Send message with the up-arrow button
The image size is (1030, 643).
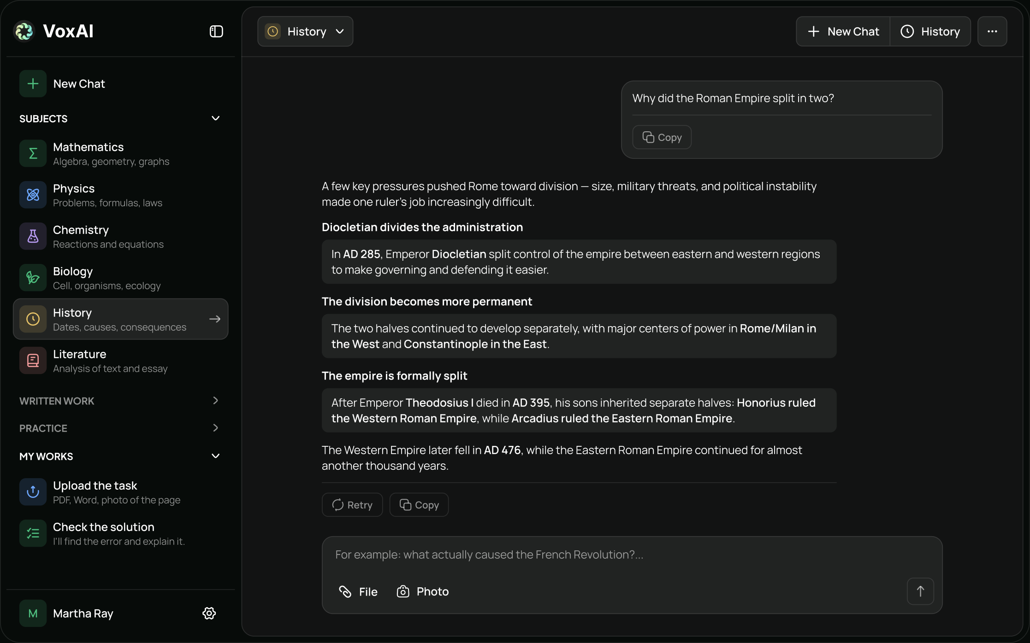pos(920,591)
